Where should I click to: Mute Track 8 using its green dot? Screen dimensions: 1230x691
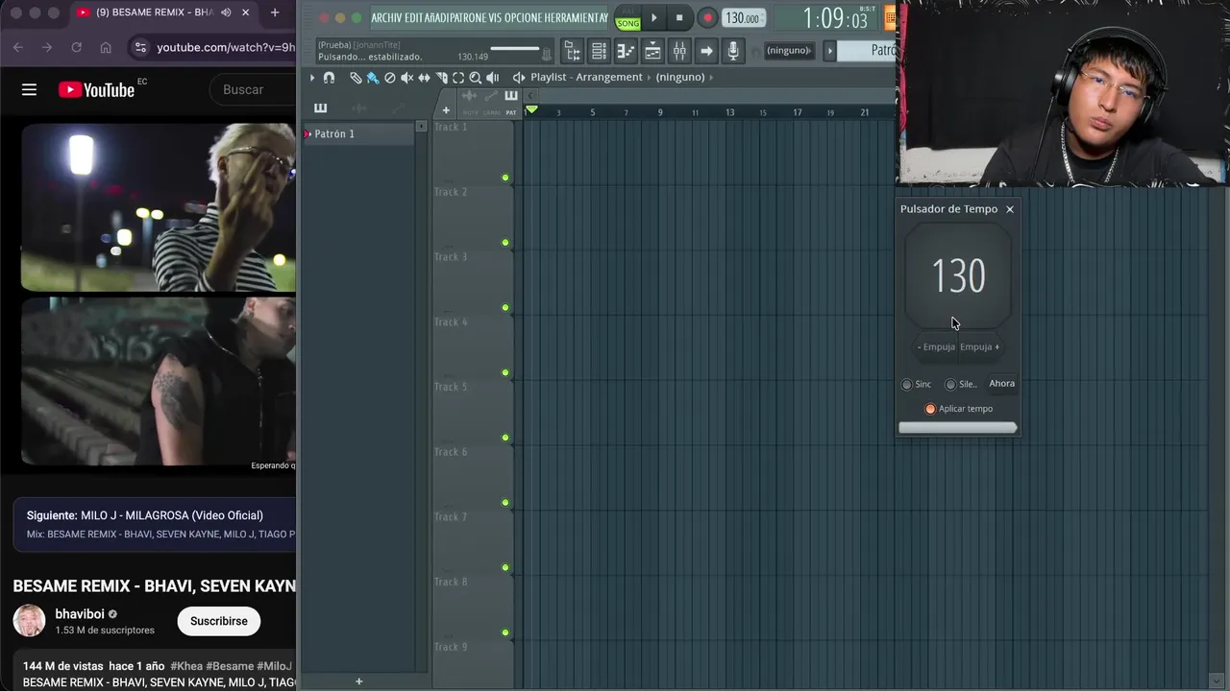coord(505,632)
